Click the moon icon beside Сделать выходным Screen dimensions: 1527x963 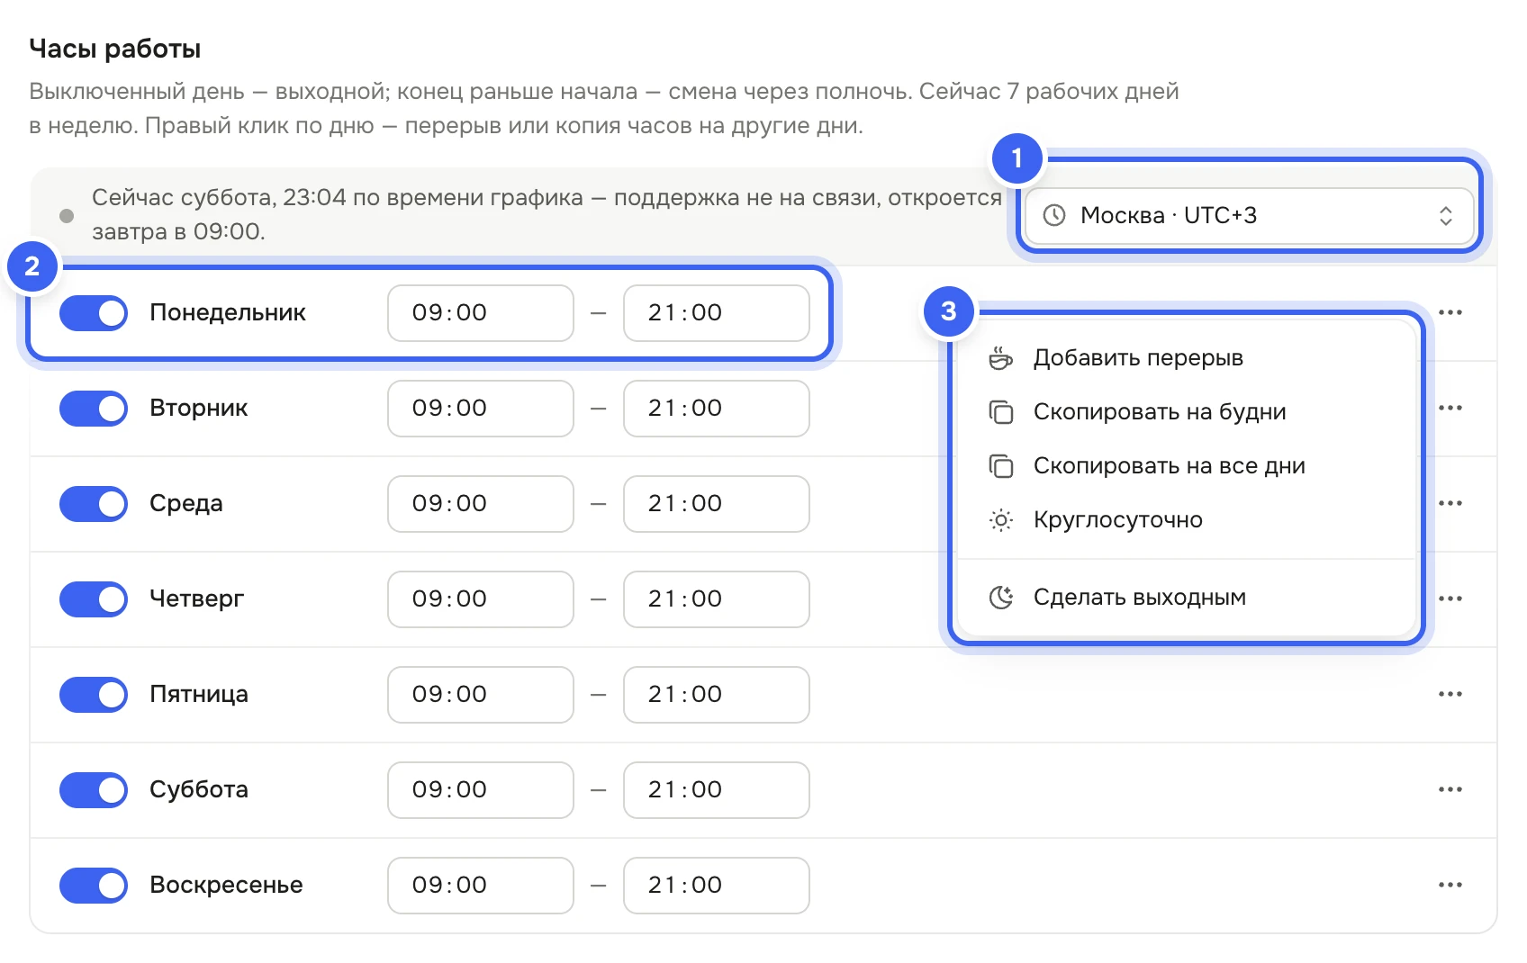pyautogui.click(x=1000, y=598)
